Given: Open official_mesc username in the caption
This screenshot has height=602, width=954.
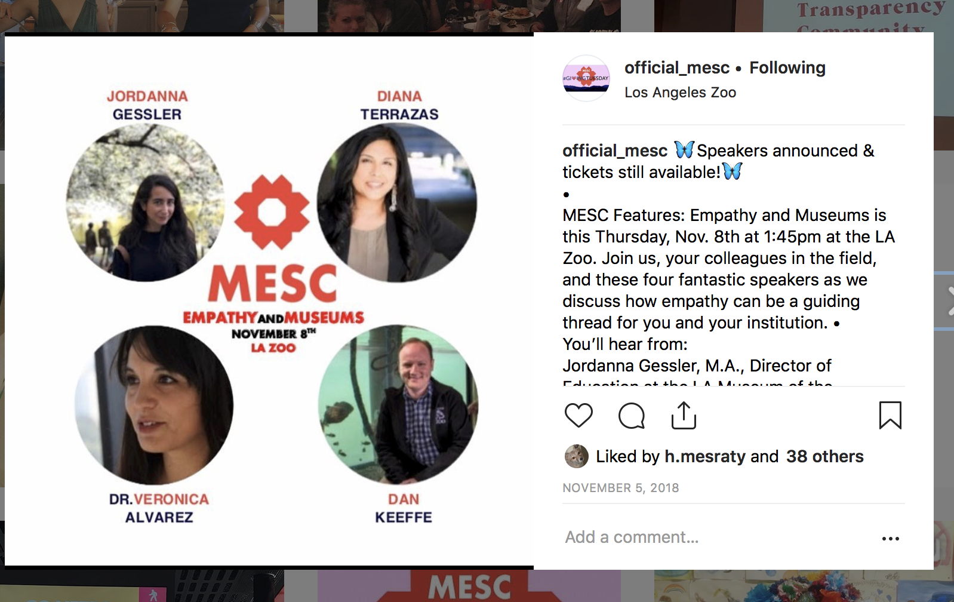Looking at the screenshot, I should 615,150.
